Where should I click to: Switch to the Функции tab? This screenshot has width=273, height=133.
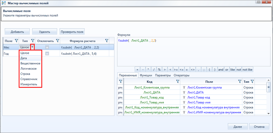tap(146, 76)
